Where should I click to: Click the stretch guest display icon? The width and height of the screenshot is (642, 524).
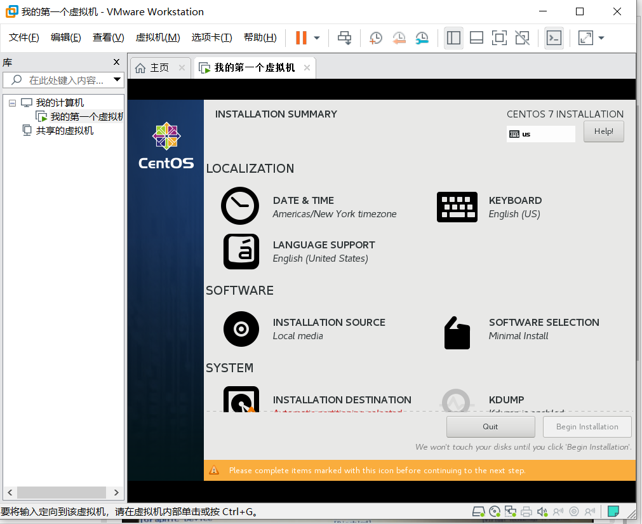(x=585, y=38)
